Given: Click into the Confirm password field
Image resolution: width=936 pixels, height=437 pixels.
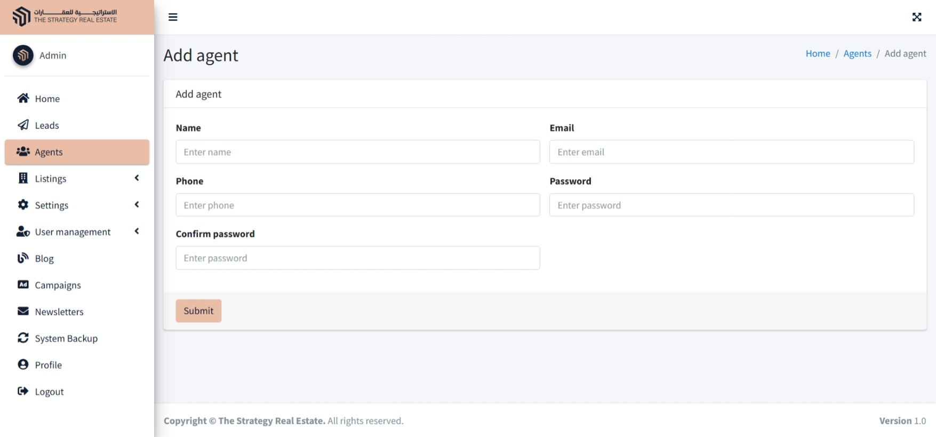Looking at the screenshot, I should (357, 258).
